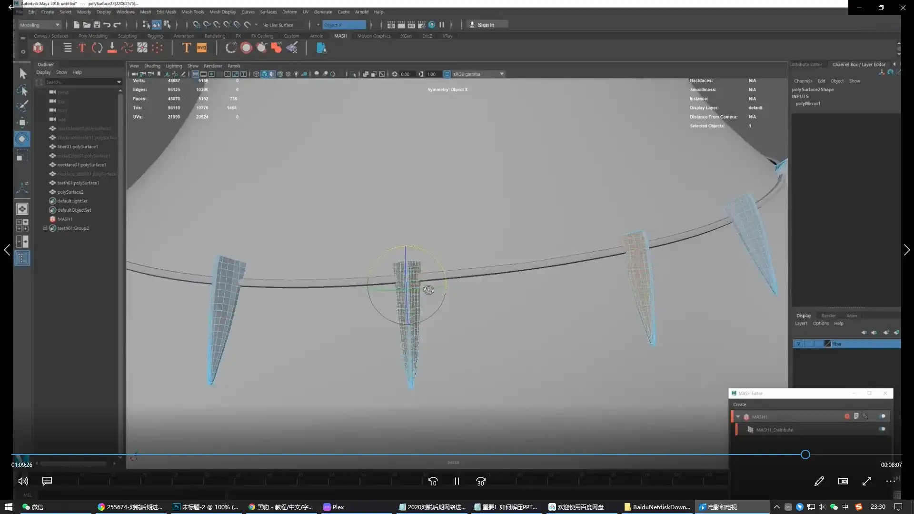Expand the teeth01:Group2 outliner node
This screenshot has height=514, width=914.
(x=45, y=228)
